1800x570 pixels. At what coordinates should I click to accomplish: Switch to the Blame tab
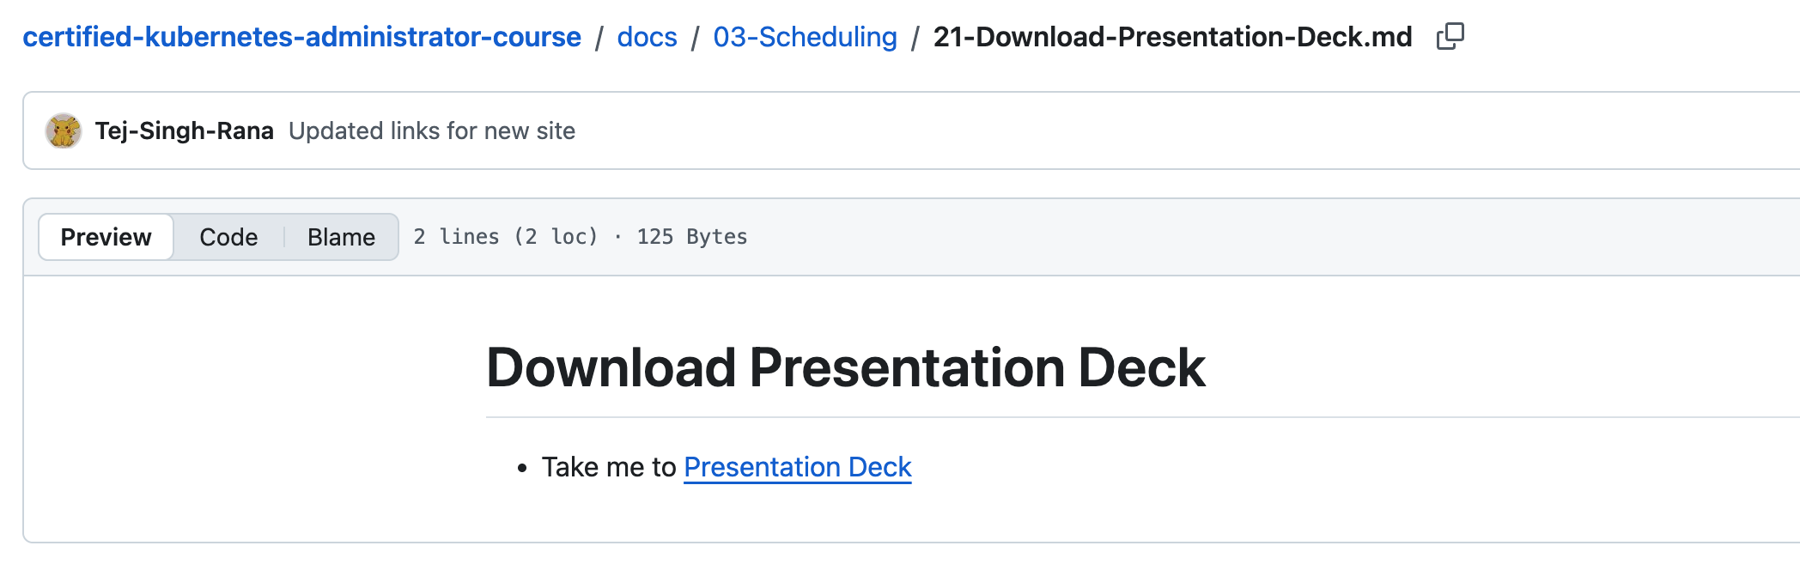point(341,237)
